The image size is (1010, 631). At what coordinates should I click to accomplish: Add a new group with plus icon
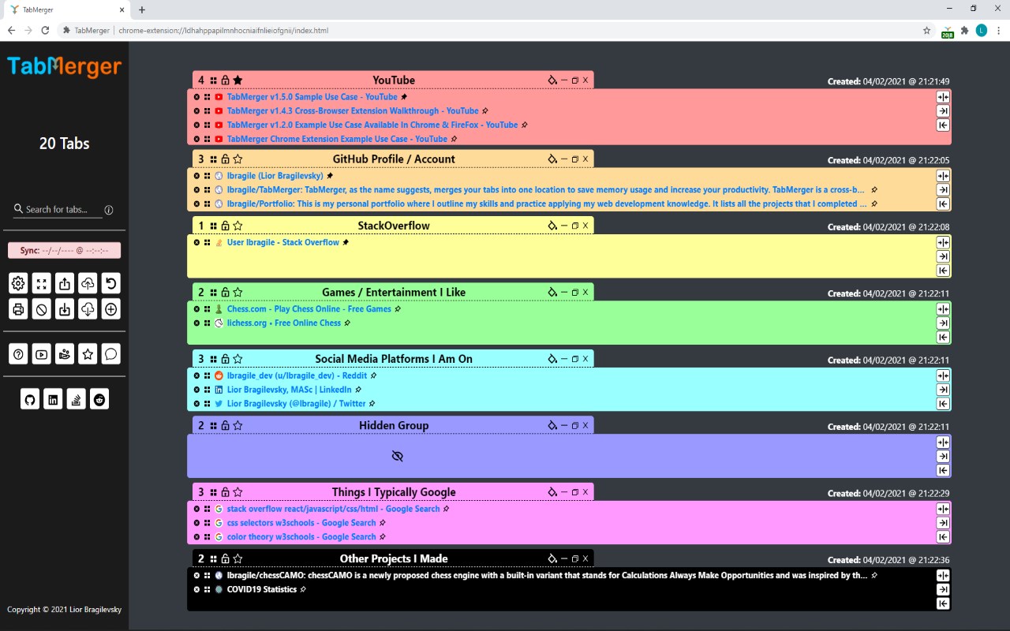[x=111, y=309]
